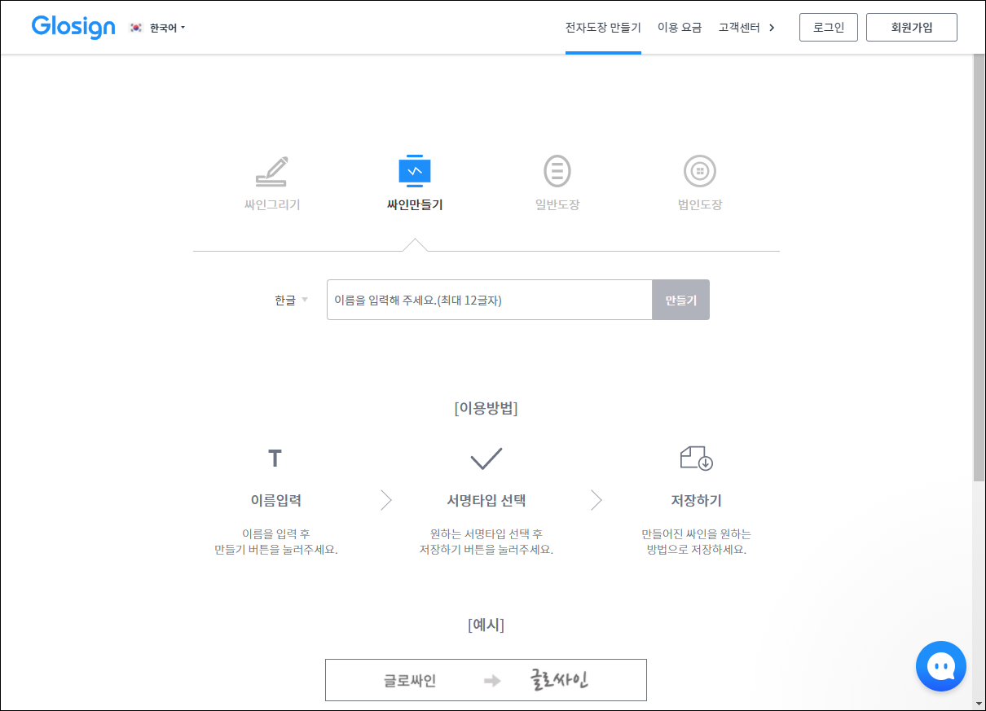Click the checkmark icon above 서명타입 선택
986x711 pixels.
pyautogui.click(x=486, y=459)
